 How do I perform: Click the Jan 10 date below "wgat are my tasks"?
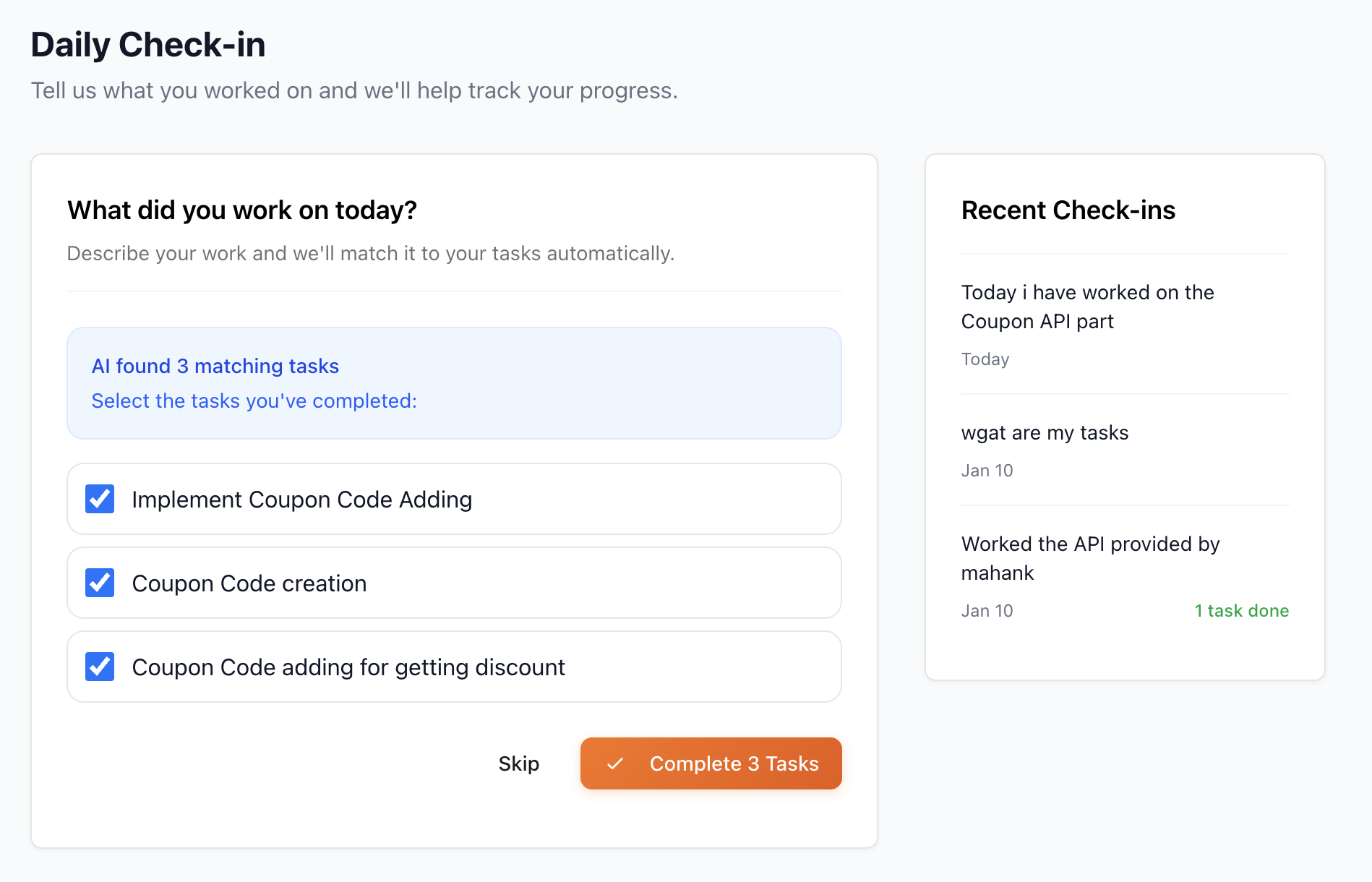coord(987,471)
